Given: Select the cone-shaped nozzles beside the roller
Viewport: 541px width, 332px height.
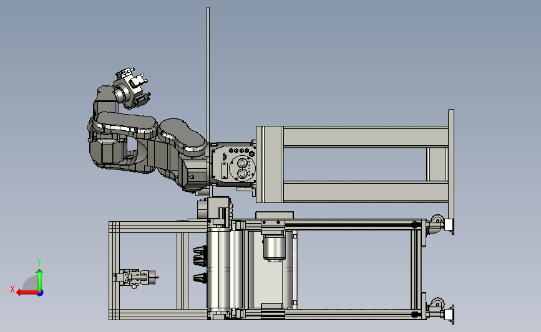Looking at the screenshot, I should (200, 264).
